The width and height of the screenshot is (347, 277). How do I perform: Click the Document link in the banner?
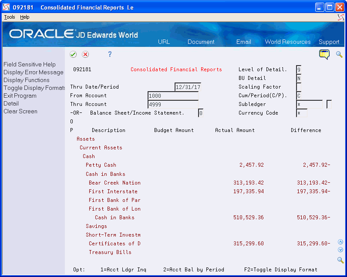201,42
